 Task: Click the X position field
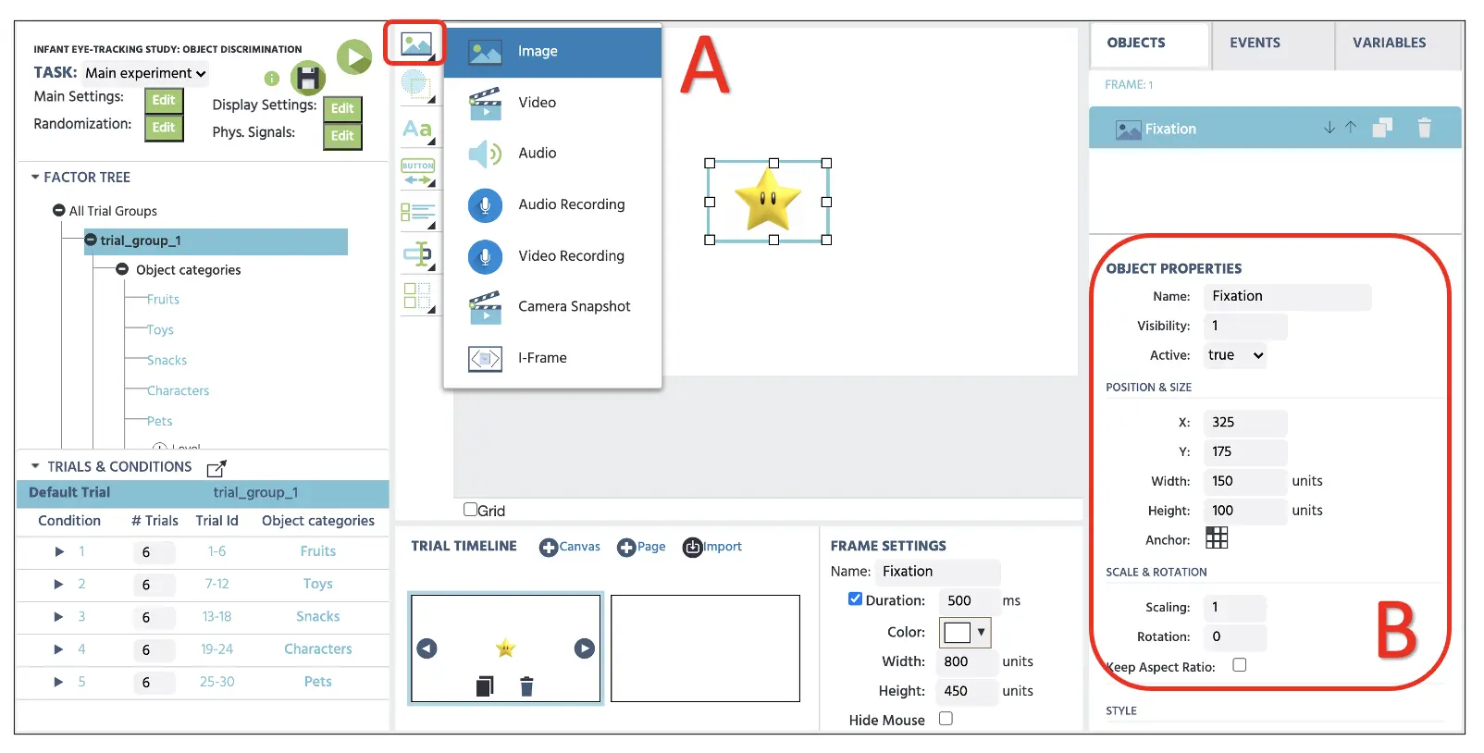tap(1245, 423)
